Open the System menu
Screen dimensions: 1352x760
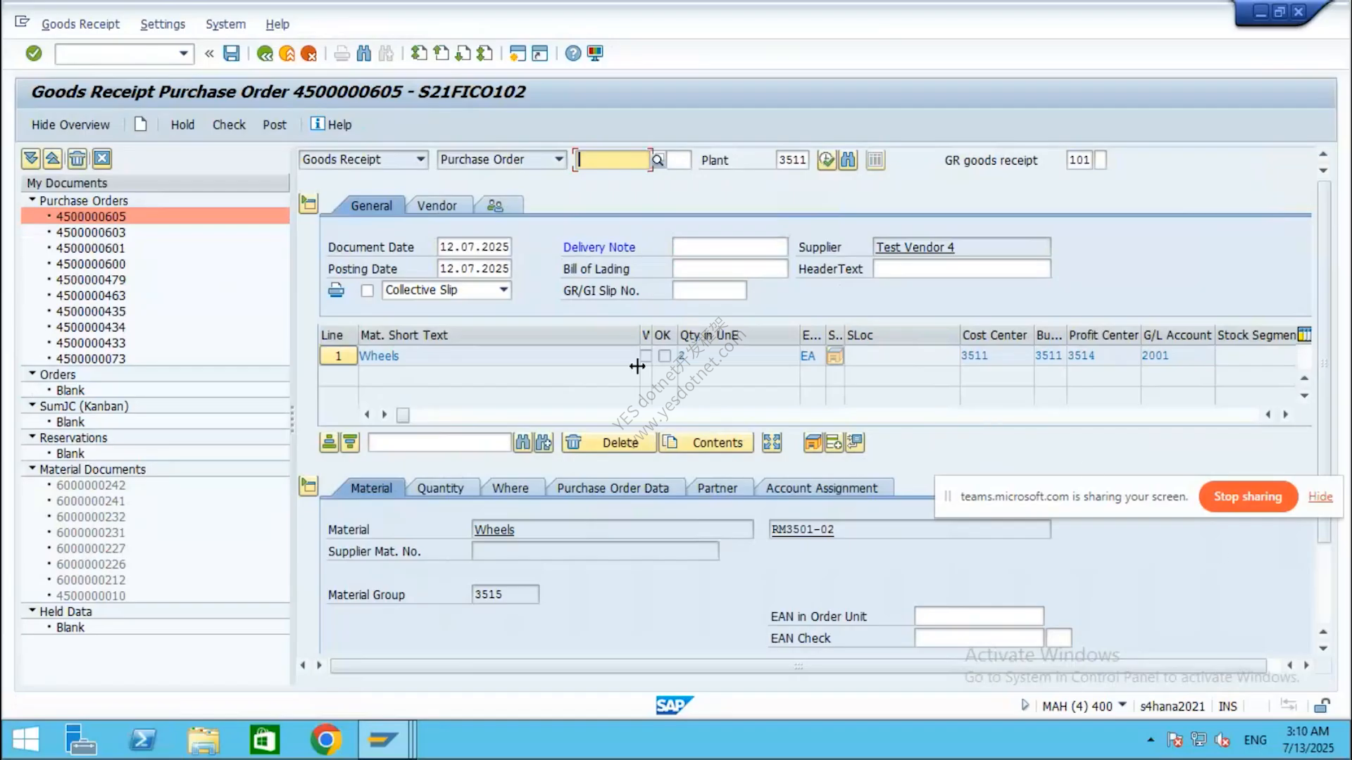coord(225,24)
